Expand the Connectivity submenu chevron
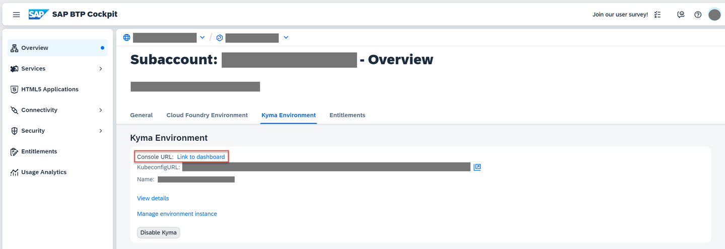Screen dimensions: 725x249 click(101, 110)
